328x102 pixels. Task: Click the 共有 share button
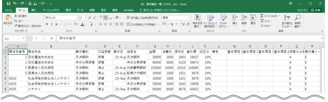(x=316, y=10)
